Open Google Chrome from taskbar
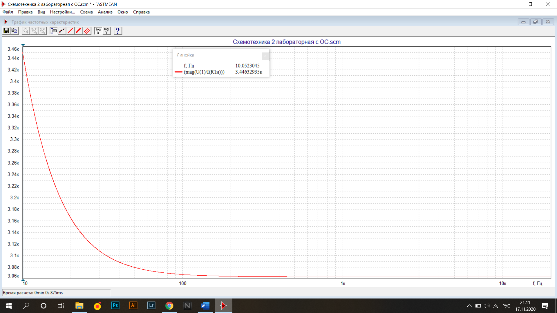This screenshot has height=313, width=557. click(x=169, y=306)
